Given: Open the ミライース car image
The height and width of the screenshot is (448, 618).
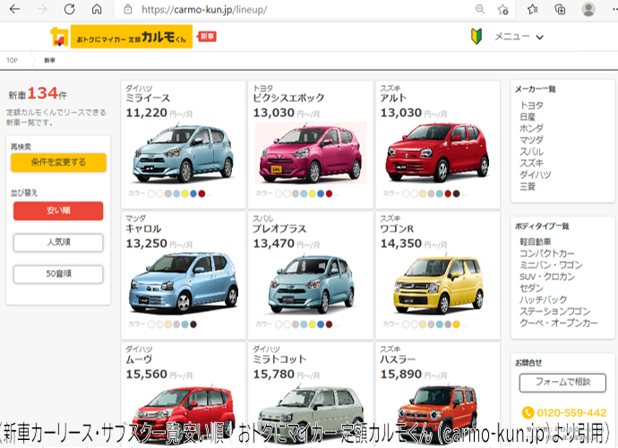Looking at the screenshot, I should (184, 154).
